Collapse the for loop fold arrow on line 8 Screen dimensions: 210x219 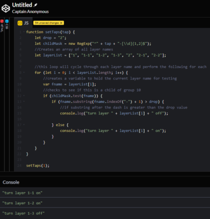24,73
